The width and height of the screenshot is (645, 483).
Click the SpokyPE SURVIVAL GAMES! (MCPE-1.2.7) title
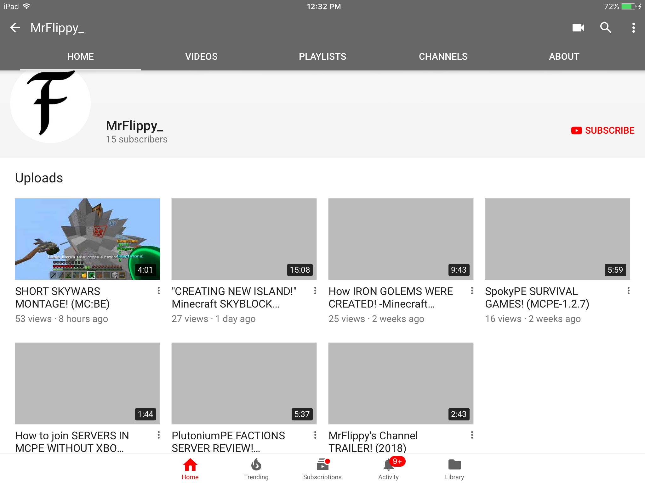(x=537, y=297)
